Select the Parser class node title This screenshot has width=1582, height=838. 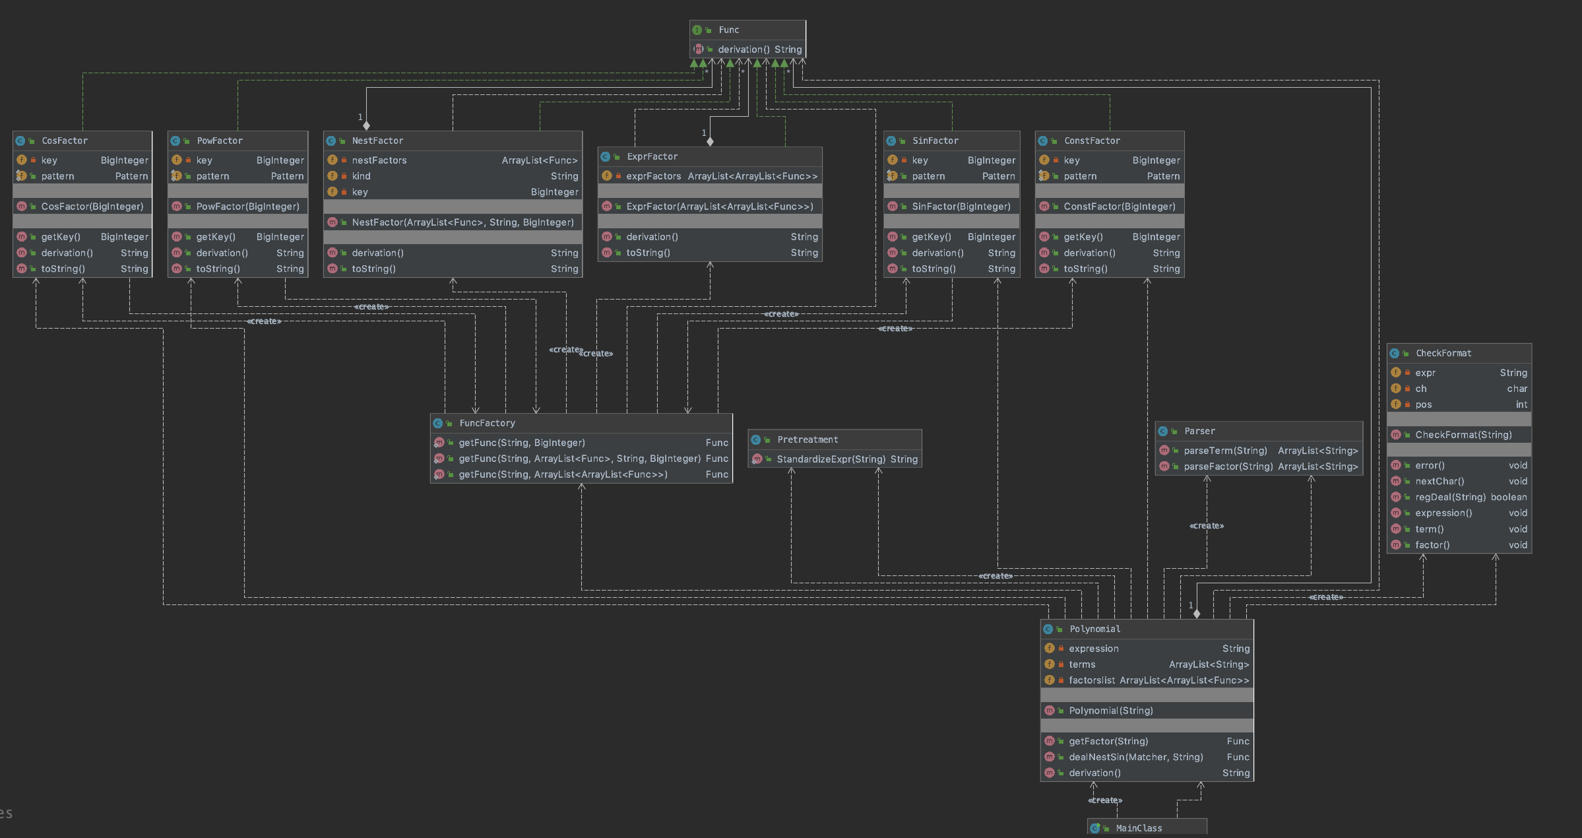(1199, 431)
